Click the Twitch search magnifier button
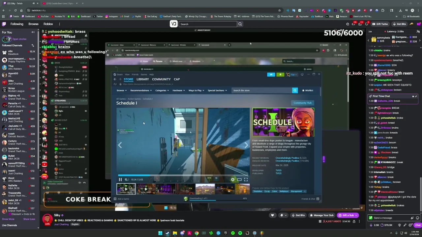This screenshot has height=237, width=422. (240, 24)
